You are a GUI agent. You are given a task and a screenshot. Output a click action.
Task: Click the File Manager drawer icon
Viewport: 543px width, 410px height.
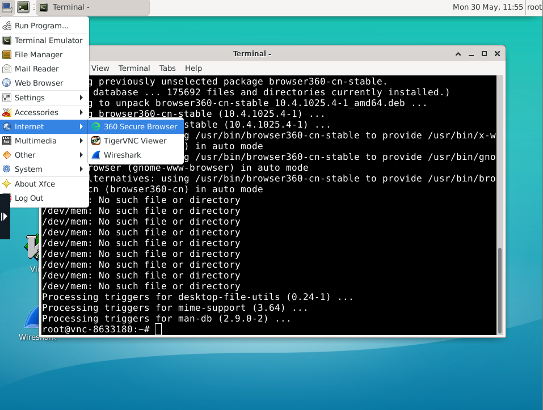[7, 54]
